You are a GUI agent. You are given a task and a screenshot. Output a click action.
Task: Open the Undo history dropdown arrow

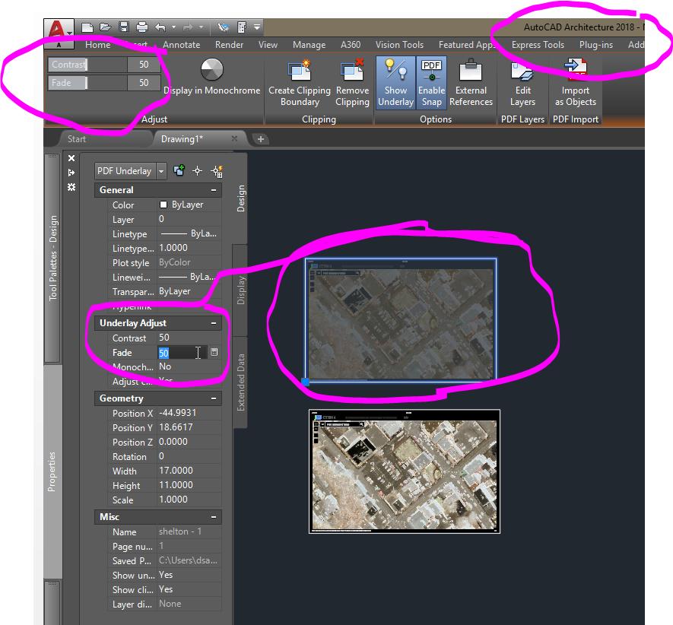tap(174, 27)
